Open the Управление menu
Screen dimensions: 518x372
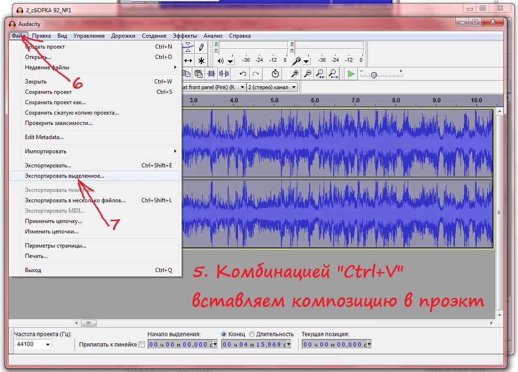(x=89, y=36)
